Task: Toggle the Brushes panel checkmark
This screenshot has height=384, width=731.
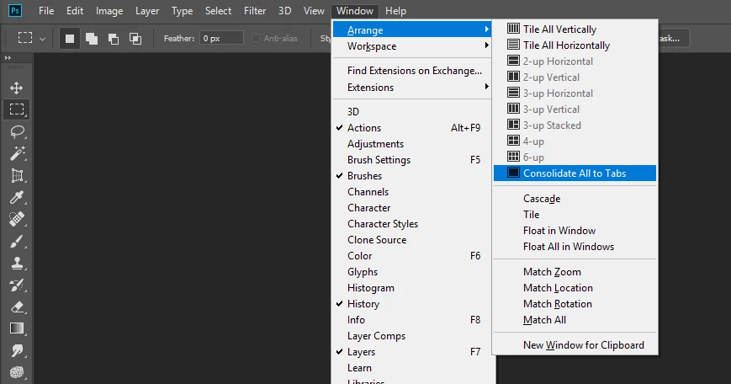Action: coord(339,175)
